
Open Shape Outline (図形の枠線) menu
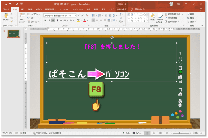[x=172, y=18]
